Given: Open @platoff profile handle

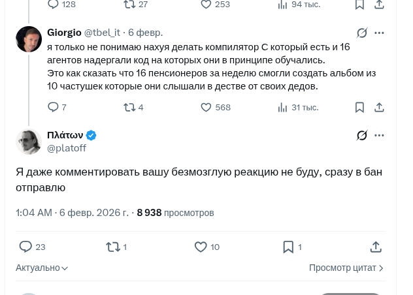Looking at the screenshot, I should click(x=67, y=148).
